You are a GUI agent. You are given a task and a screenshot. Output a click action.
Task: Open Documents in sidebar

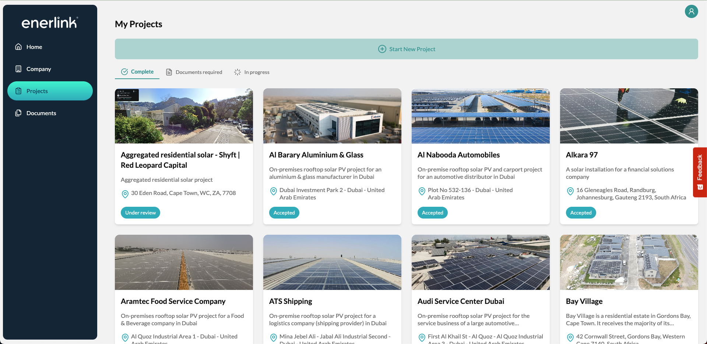pyautogui.click(x=50, y=113)
